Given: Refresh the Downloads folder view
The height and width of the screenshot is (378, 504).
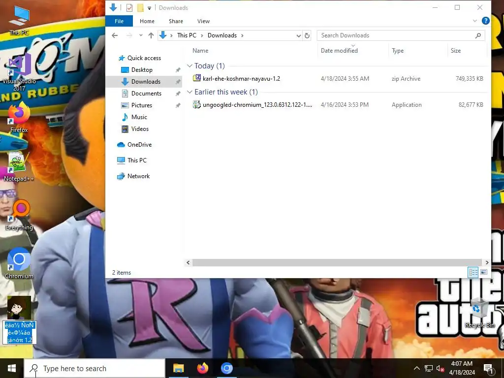Looking at the screenshot, I should [x=307, y=35].
